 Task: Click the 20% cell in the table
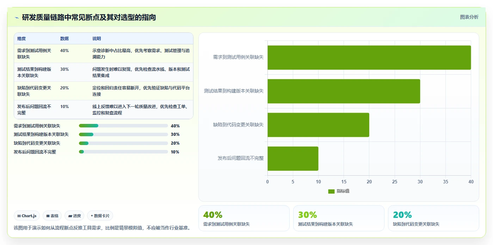pyautogui.click(x=64, y=88)
